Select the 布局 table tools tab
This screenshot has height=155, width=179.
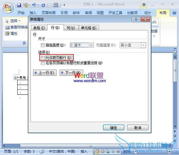(163, 12)
